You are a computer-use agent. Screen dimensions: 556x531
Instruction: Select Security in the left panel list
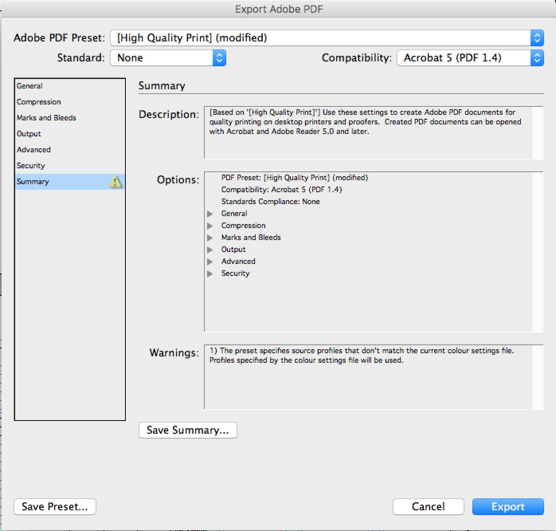70,166
